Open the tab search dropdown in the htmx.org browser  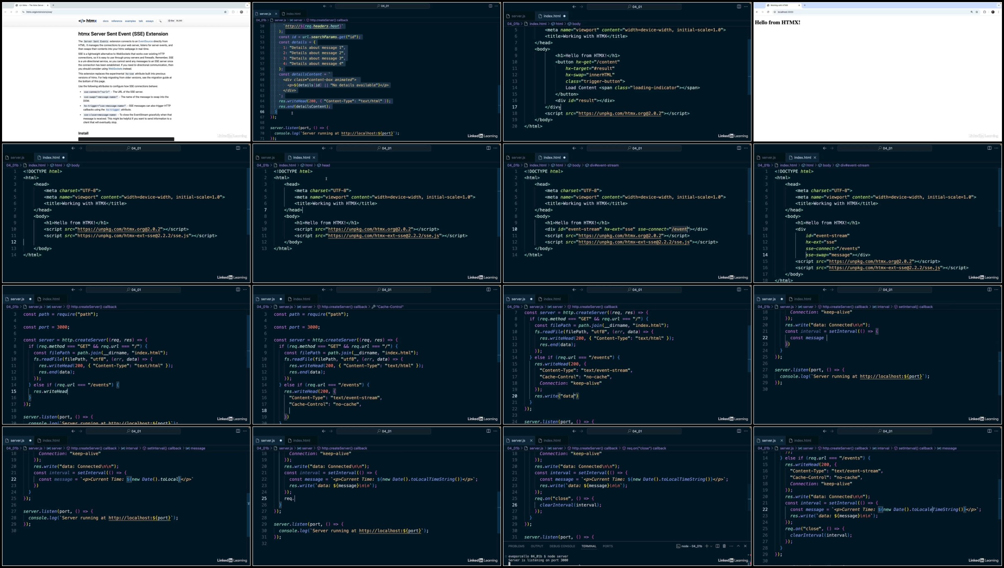click(247, 5)
